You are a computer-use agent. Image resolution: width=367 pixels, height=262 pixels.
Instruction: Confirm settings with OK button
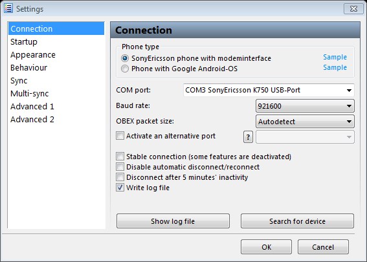click(267, 247)
